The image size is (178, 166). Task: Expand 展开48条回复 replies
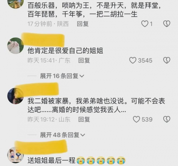click(x=62, y=135)
